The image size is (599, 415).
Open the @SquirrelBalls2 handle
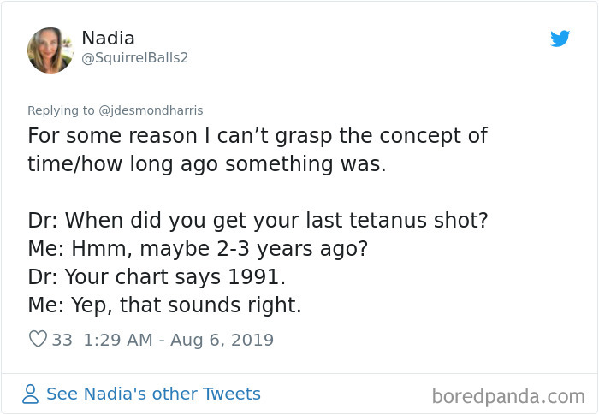tap(134, 58)
